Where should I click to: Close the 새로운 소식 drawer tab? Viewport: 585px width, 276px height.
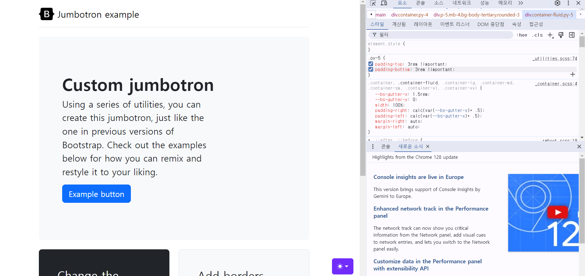(428, 146)
